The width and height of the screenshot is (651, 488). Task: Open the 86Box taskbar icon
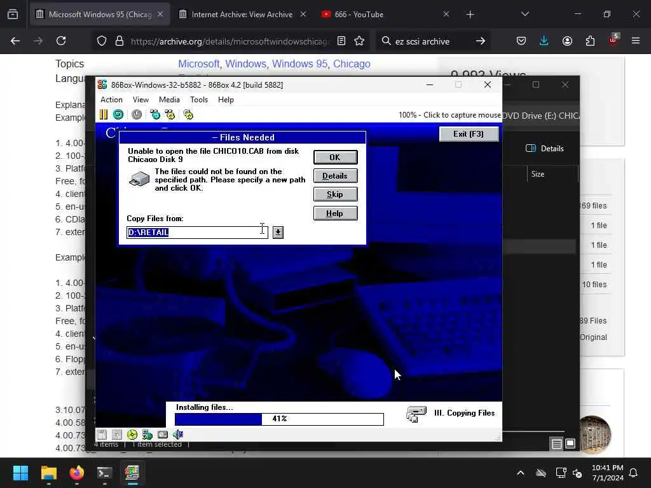click(x=132, y=473)
